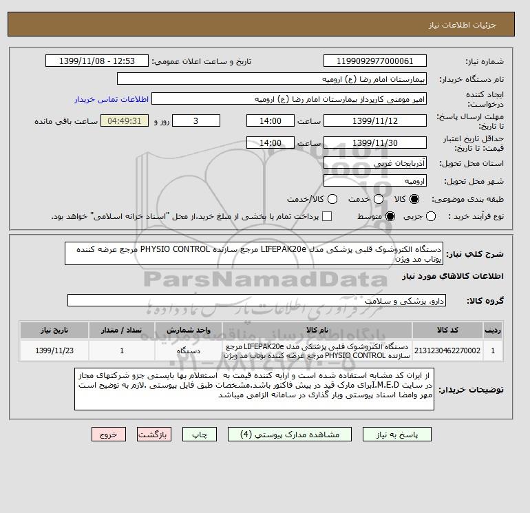
Task: Select the متوسط purchase type radio
Action: click(390, 216)
